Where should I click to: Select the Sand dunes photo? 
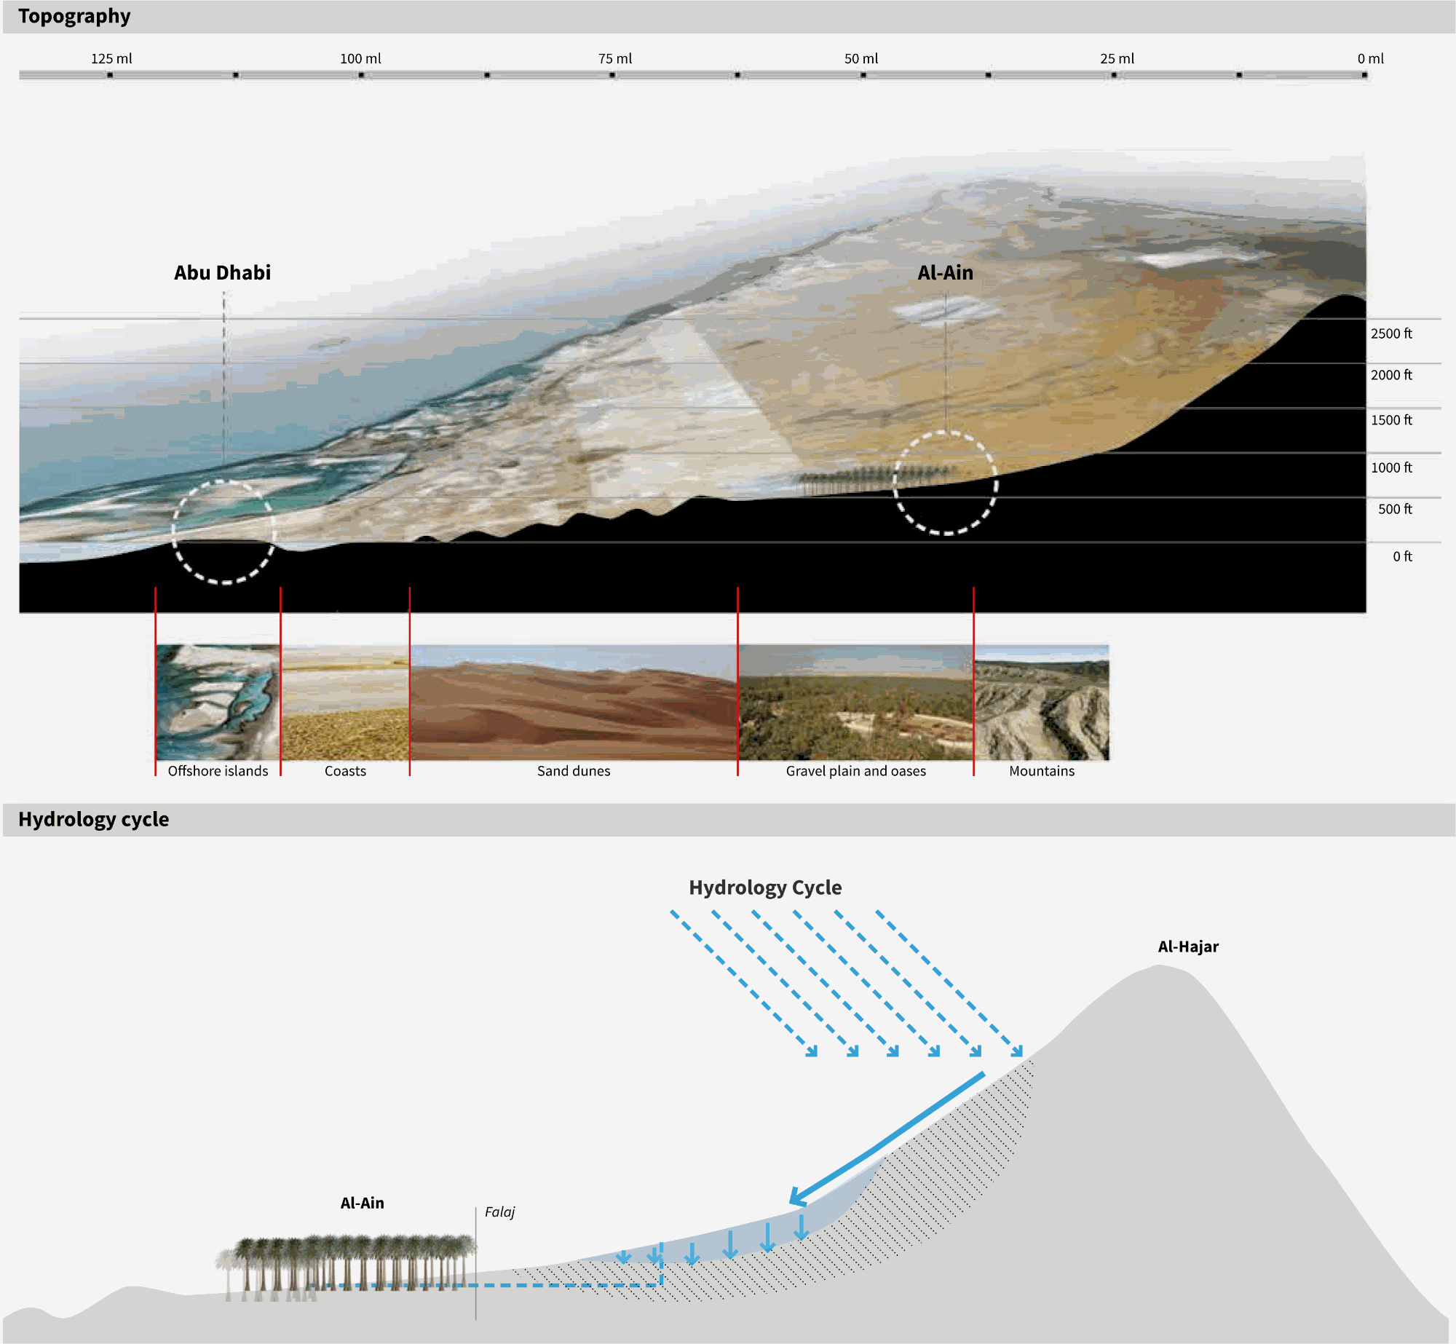[574, 702]
